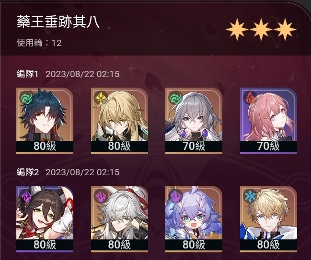Click the third gold star rating icon

click(285, 29)
